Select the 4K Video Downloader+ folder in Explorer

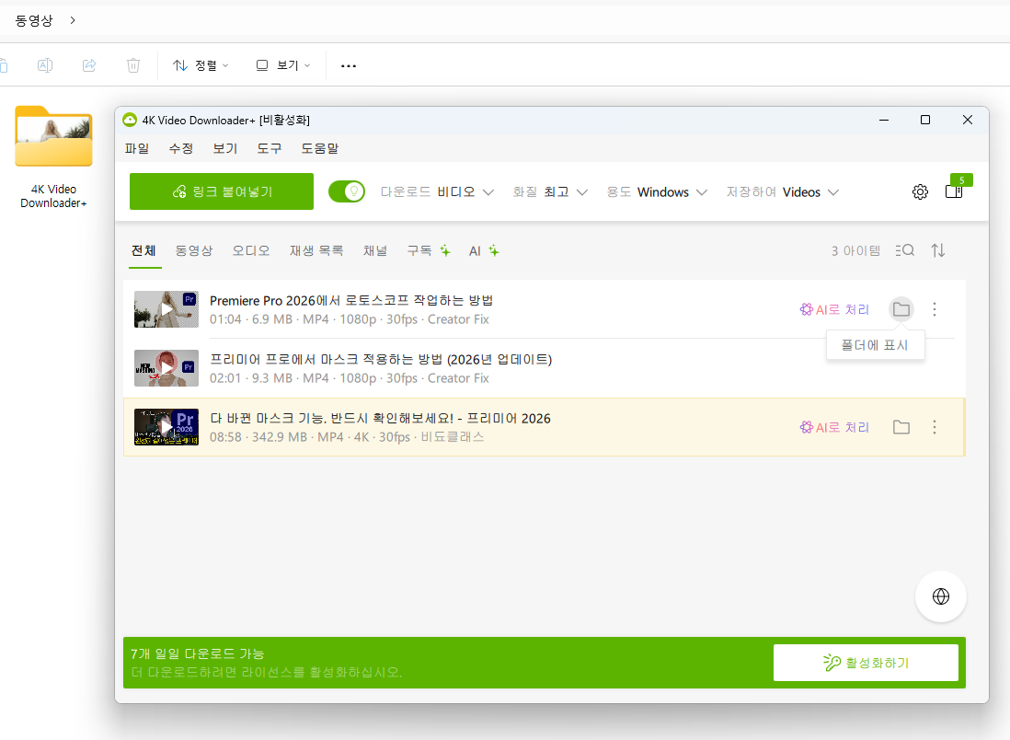click(53, 158)
